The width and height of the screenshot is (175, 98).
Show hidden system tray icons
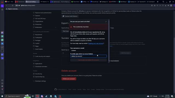pyautogui.click(x=160, y=96)
